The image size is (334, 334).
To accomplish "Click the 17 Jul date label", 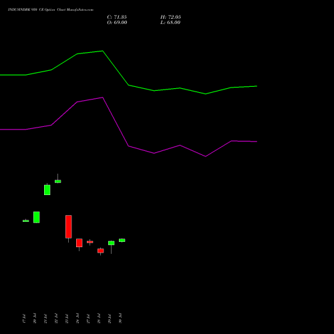I will (x=24, y=319).
